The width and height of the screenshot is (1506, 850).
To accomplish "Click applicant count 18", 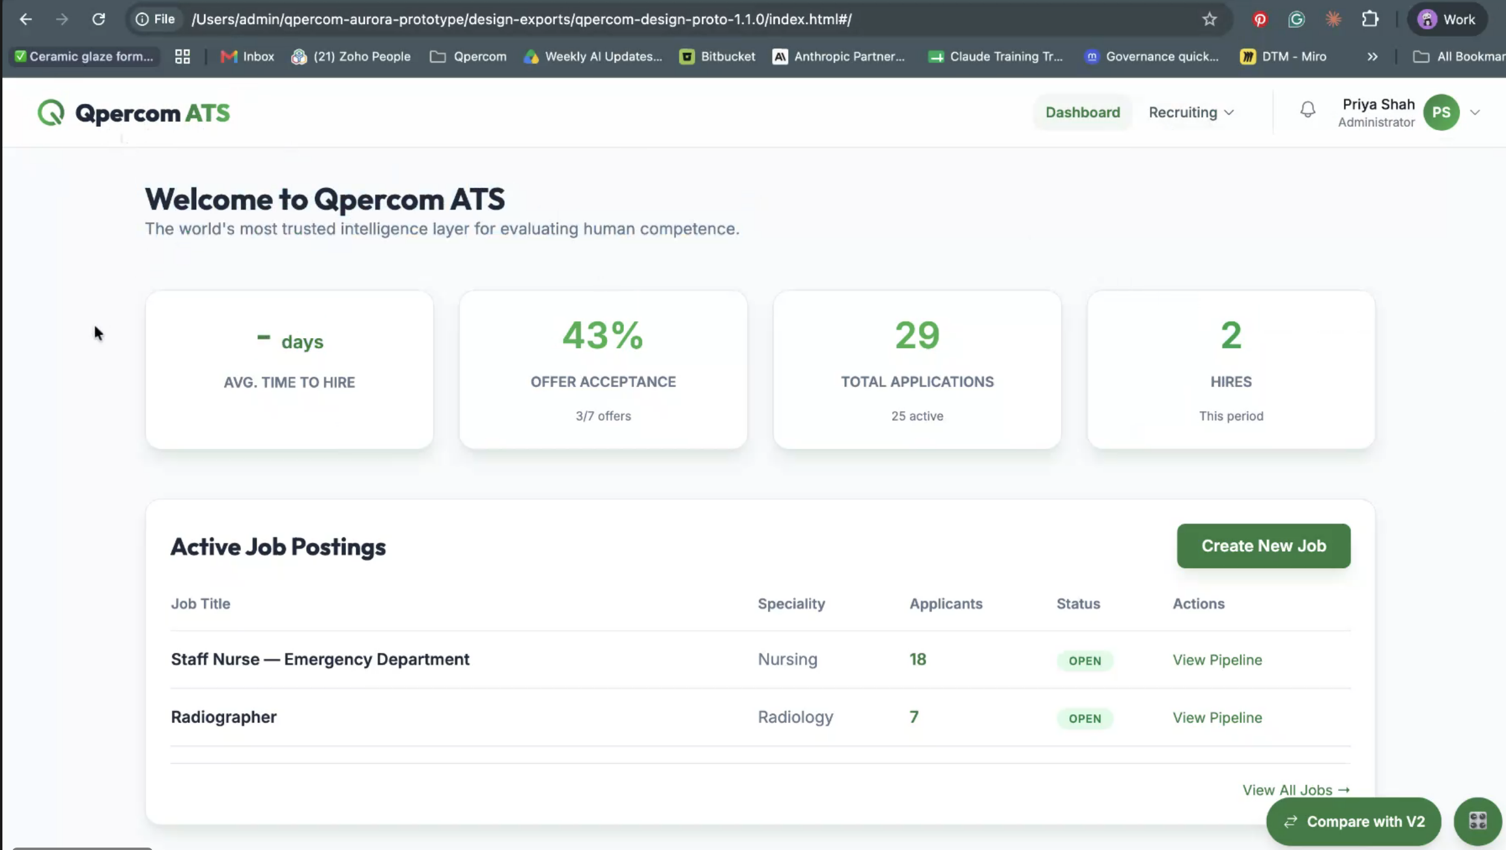I will pyautogui.click(x=918, y=659).
